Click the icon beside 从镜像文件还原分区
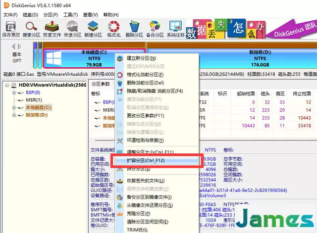The height and width of the screenshot is (233, 317). coord(120,205)
